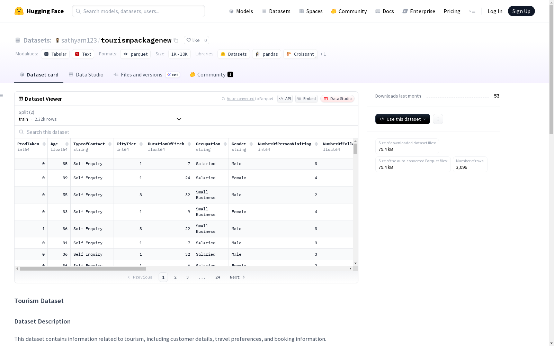Sort the DurationOfPitch column
This screenshot has height=346, width=554.
(189, 144)
